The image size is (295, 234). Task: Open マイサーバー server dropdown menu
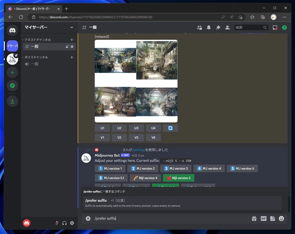[x=49, y=27]
